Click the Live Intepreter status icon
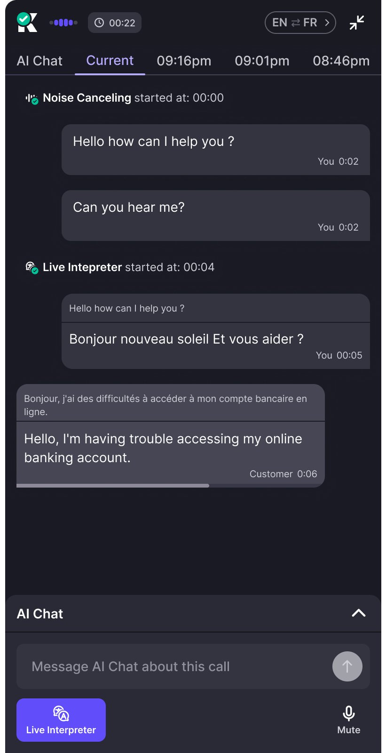The width and height of the screenshot is (386, 753). pyautogui.click(x=32, y=268)
